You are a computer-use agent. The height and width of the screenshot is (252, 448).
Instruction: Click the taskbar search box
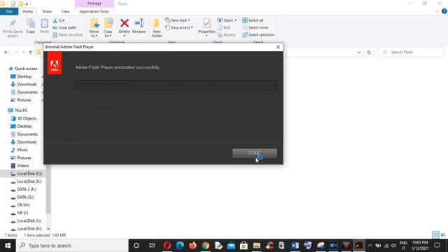tap(72, 246)
